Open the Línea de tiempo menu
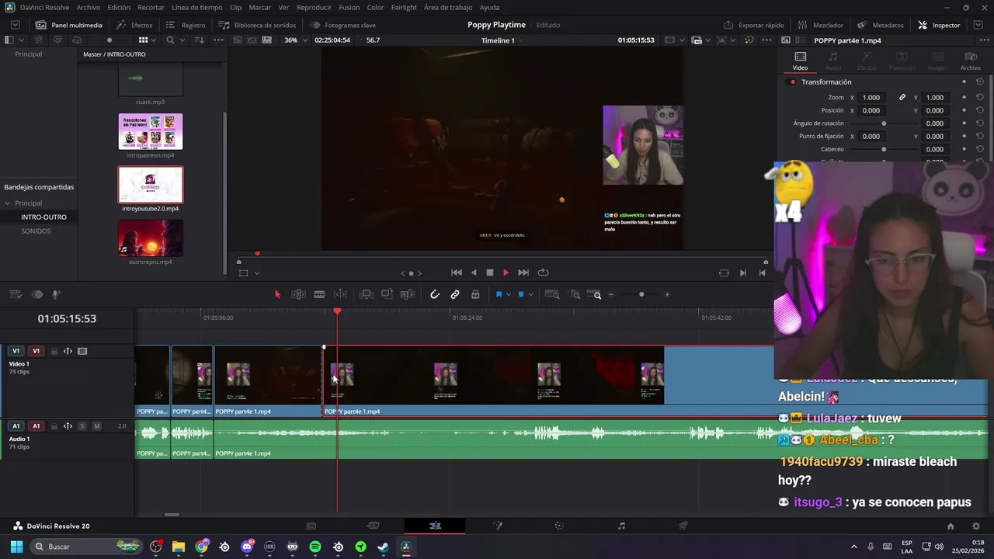Viewport: 994px width, 559px height. coord(197,7)
